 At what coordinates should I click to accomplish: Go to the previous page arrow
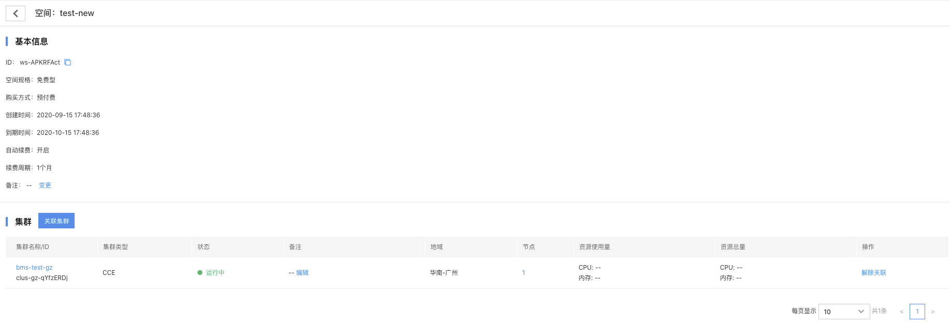pyautogui.click(x=902, y=312)
